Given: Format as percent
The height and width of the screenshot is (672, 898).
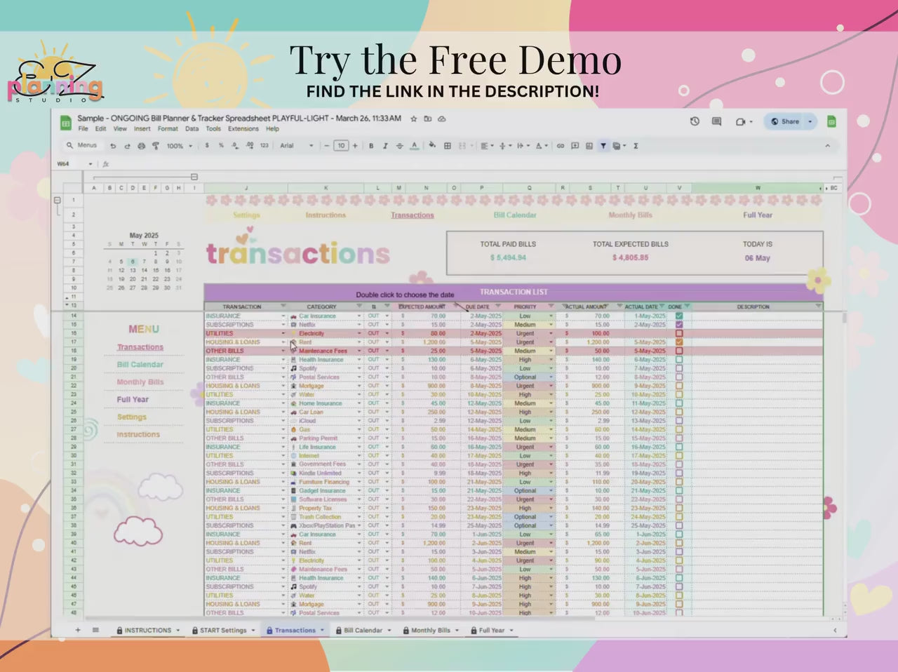Looking at the screenshot, I should click(x=221, y=146).
